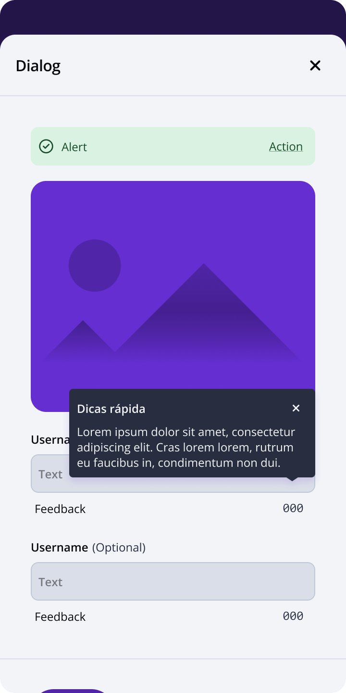346x693 pixels.
Task: Click the sun circle in the image placeholder
Action: point(95,266)
